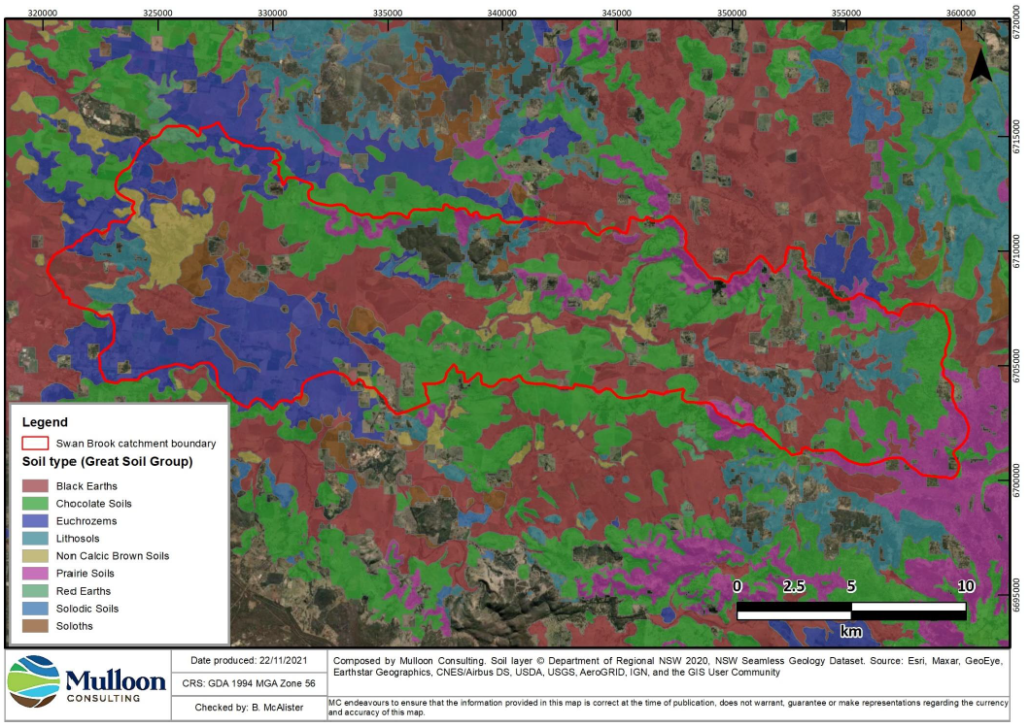Click the 6695000 northing coordinate label
1030x727 pixels.
1017,595
